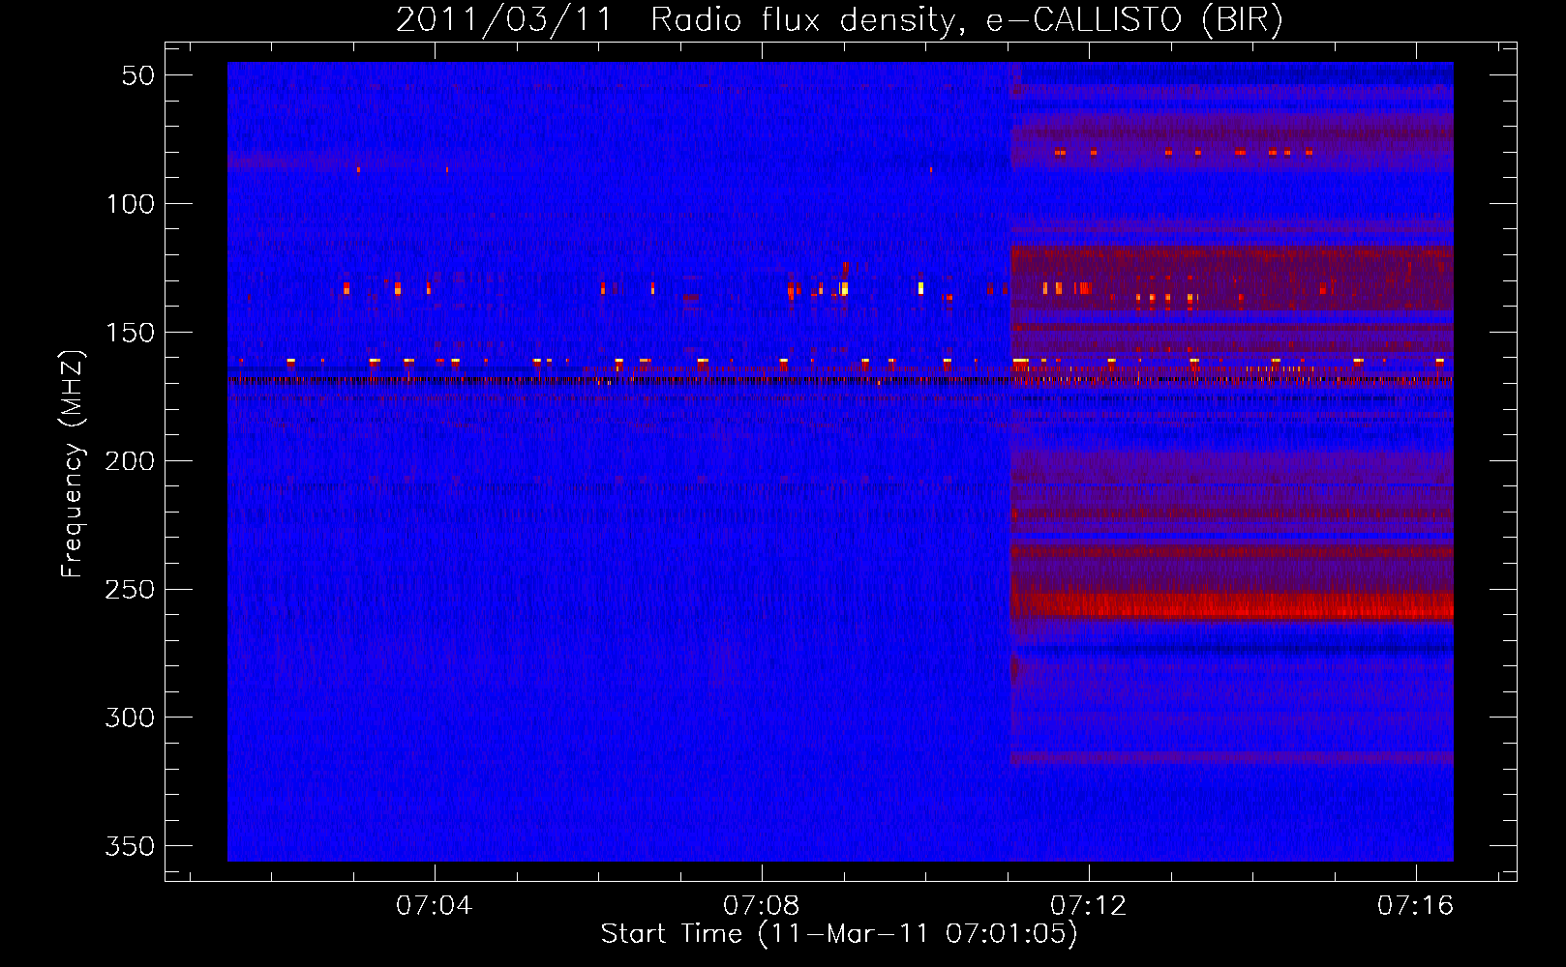Viewport: 1566px width, 967px height.
Task: Click the 'Frequency (MHZ)' axis label
Action: coord(73,464)
